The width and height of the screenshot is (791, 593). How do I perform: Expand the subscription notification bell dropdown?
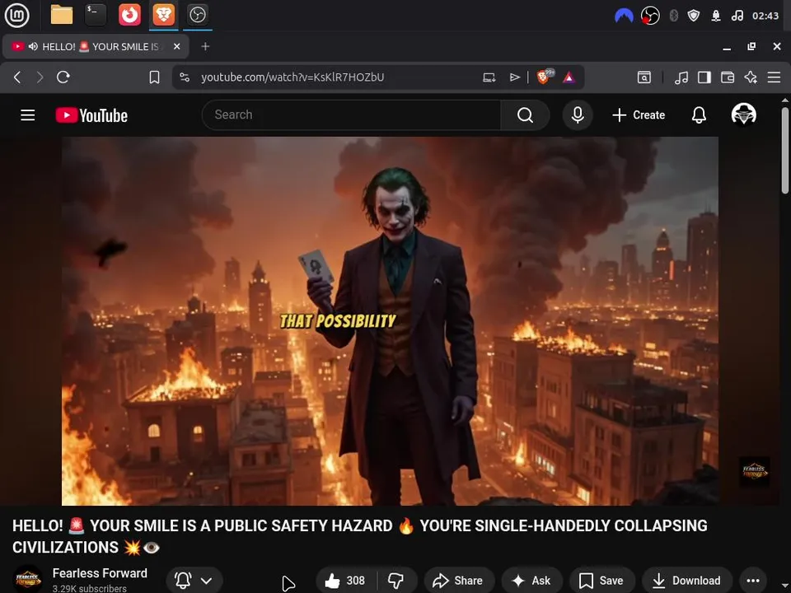pos(193,581)
